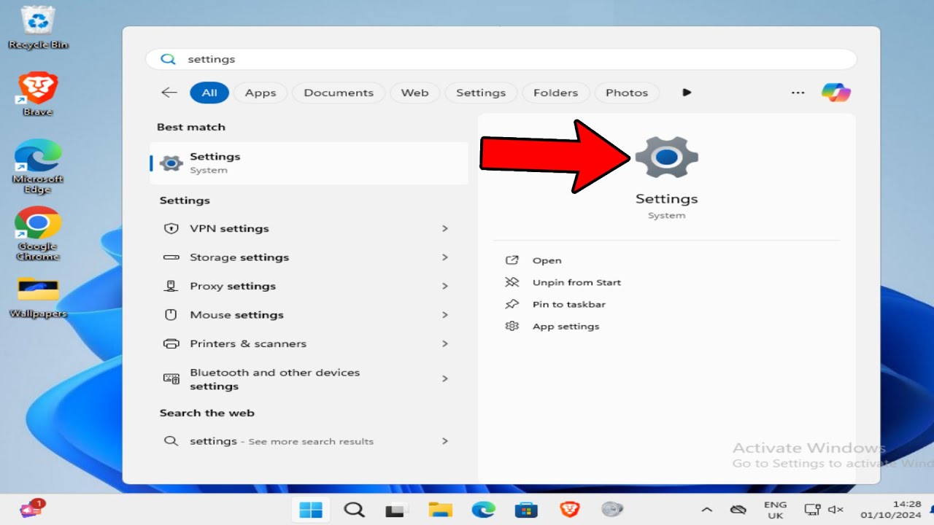Click the large Settings gear icon
The height and width of the screenshot is (525, 934).
tap(666, 157)
